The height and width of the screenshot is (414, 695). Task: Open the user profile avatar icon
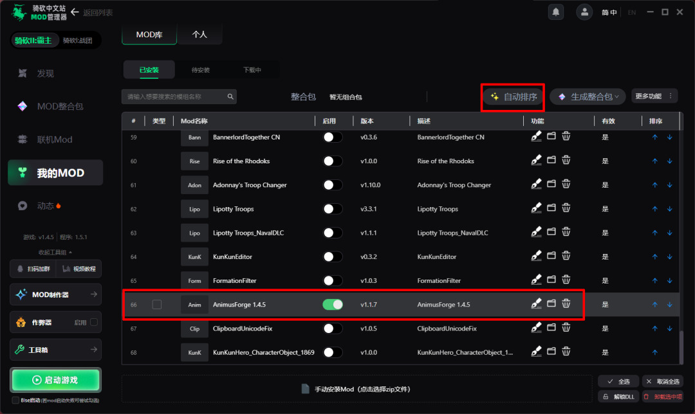(584, 12)
